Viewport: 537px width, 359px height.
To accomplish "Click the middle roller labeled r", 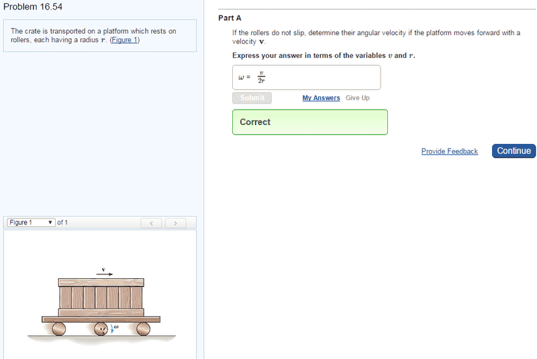I will point(101,329).
